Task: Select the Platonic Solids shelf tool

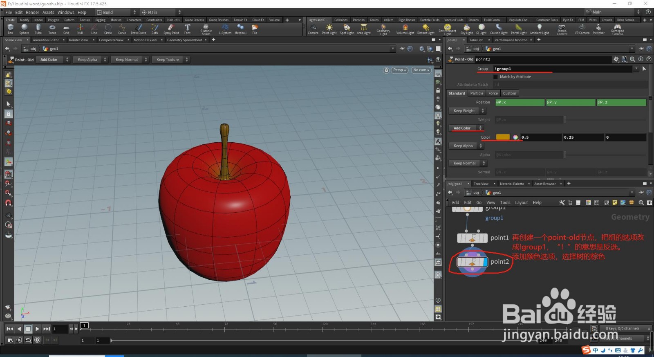Action: click(x=206, y=29)
